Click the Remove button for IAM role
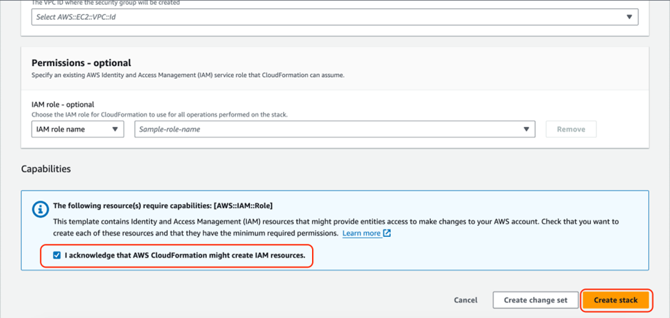This screenshot has width=670, height=318. pos(571,129)
